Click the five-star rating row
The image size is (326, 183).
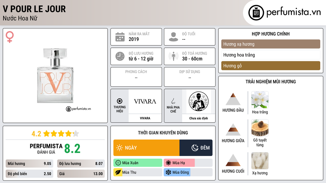click(x=61, y=134)
